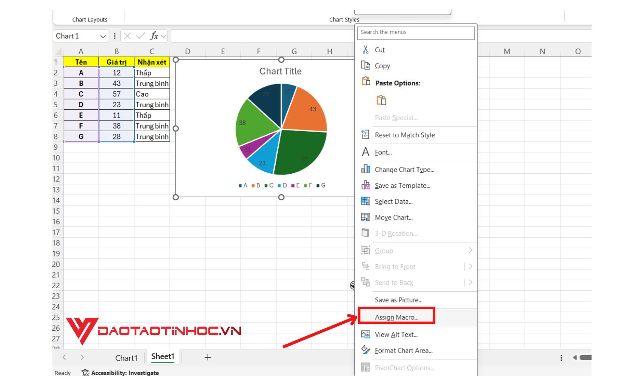The image size is (644, 386).
Task: Click the PivotChart Options icon
Action: tap(366, 368)
